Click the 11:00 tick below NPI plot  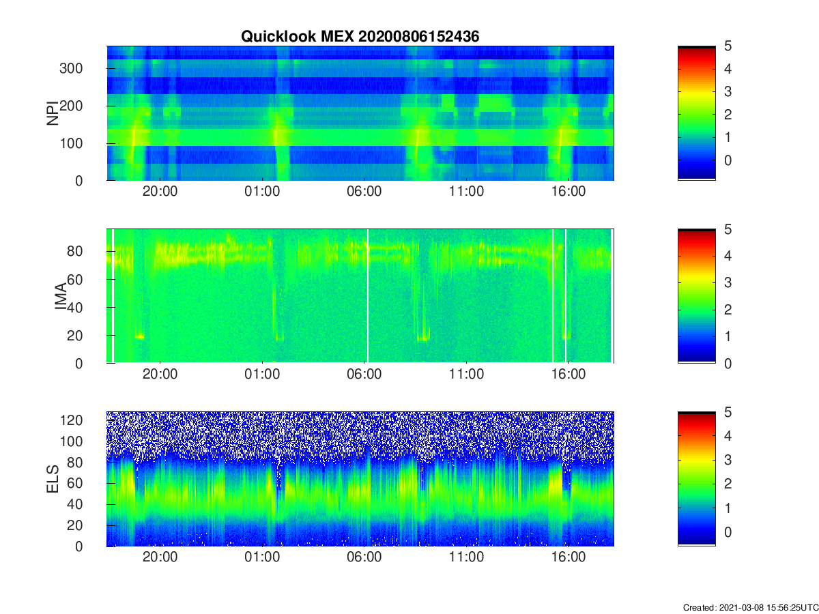(467, 192)
